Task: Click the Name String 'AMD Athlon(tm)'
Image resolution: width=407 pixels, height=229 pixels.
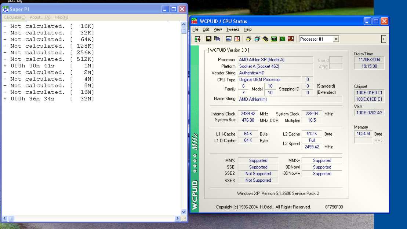Action: coord(290,99)
